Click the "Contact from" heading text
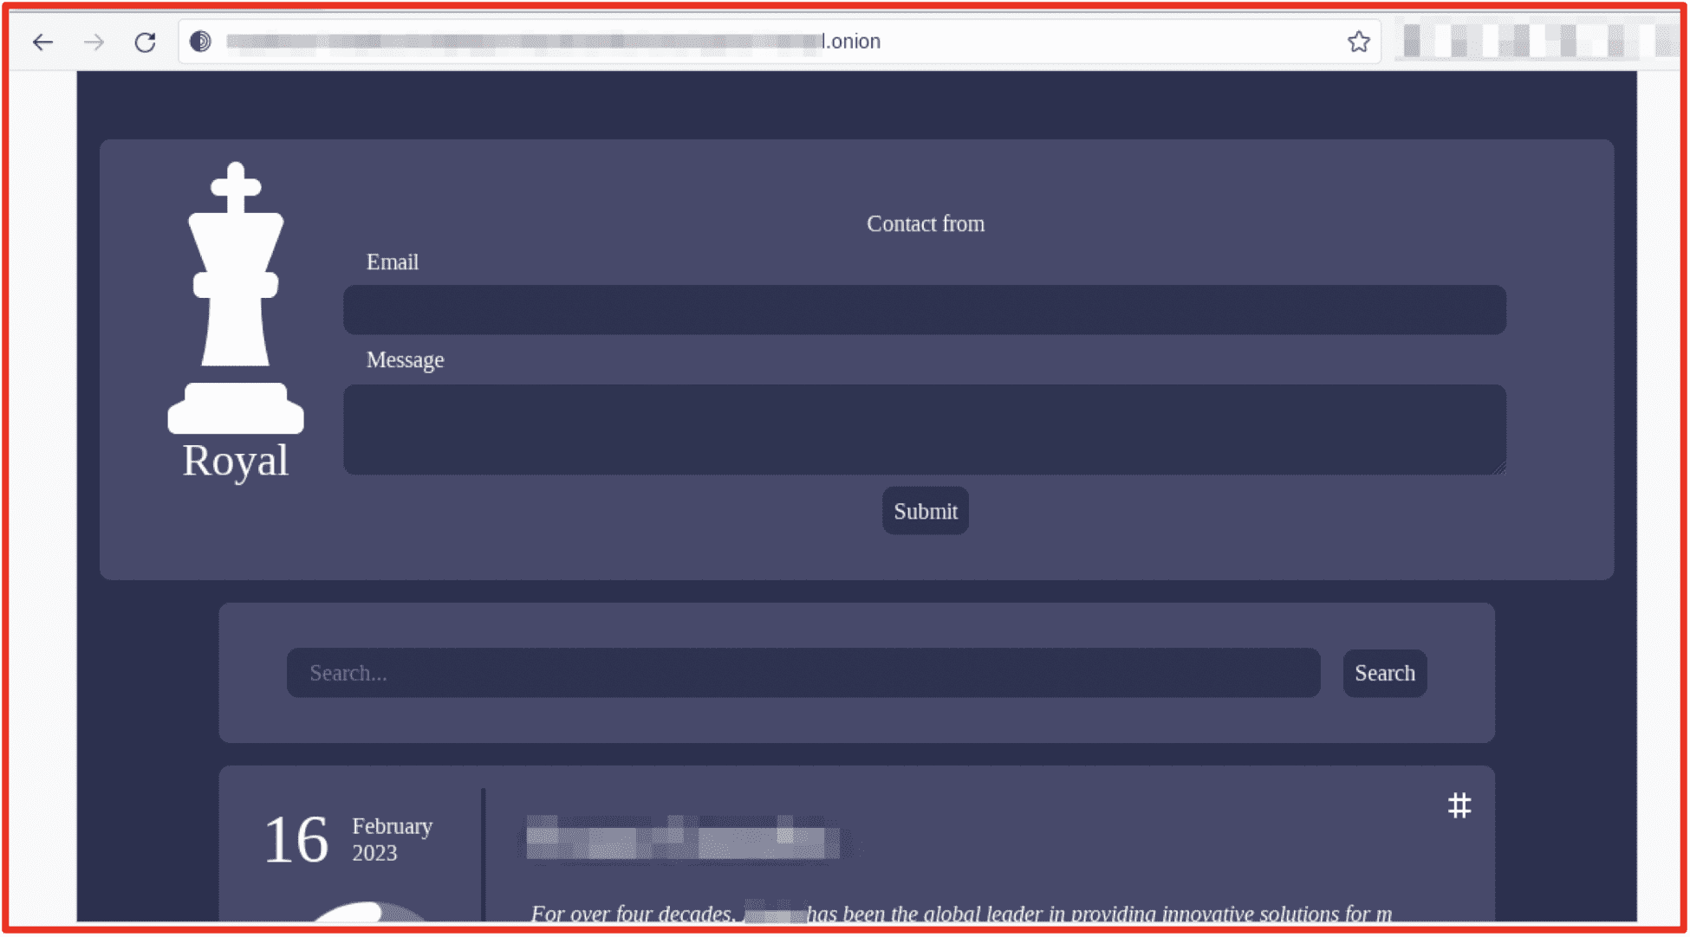1690x937 pixels. [x=926, y=223]
